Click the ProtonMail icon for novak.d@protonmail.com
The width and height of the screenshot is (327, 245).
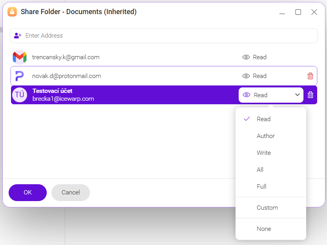tap(19, 76)
